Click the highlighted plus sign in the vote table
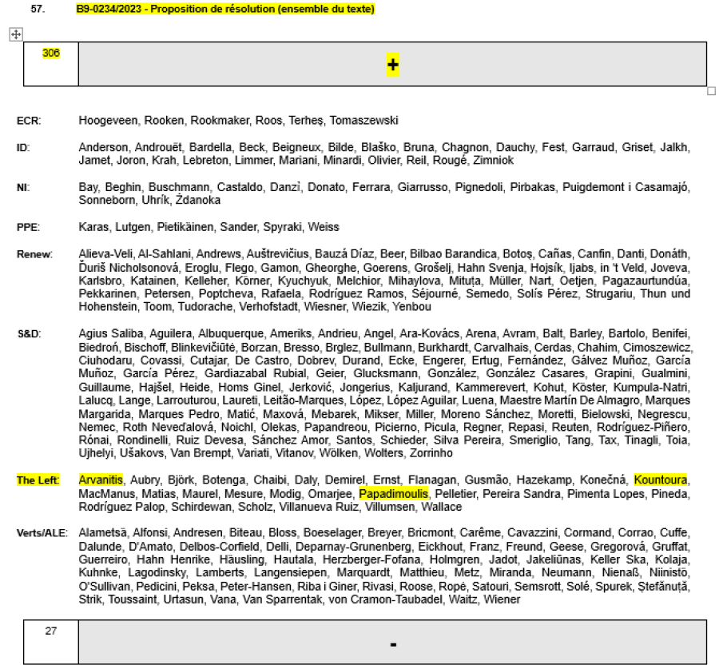This screenshot has height=669, width=719. point(392,66)
